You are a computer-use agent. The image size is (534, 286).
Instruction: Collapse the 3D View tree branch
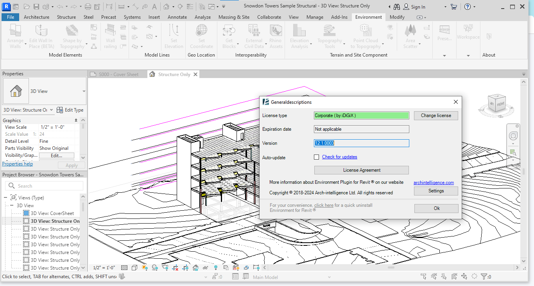[12, 206]
